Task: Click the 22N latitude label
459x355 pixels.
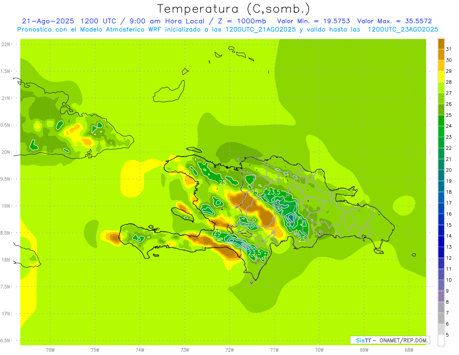Action: (6, 44)
